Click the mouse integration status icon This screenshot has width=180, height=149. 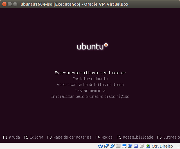tap(142, 146)
